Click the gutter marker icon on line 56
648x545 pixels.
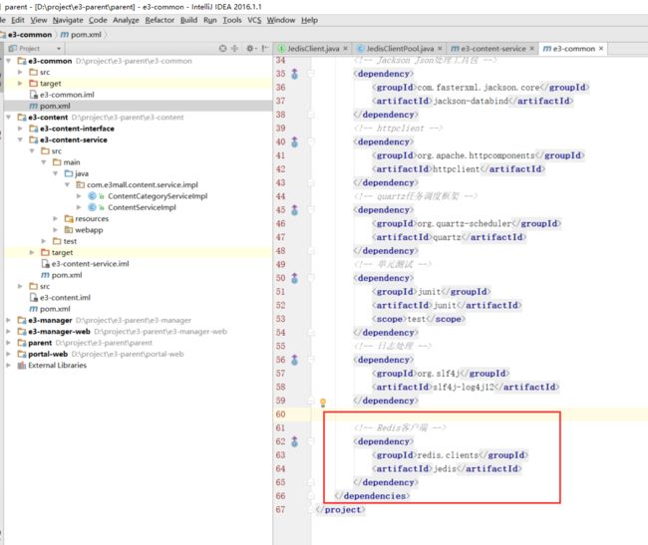pos(294,360)
